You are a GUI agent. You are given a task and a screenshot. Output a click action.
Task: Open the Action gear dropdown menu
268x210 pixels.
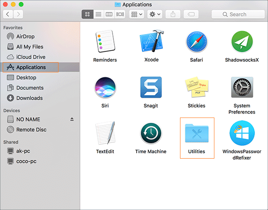[155, 14]
